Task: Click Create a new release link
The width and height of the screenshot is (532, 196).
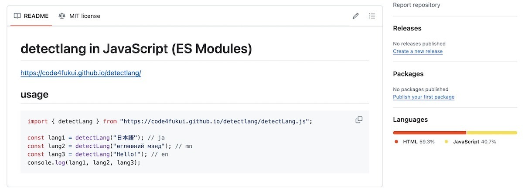Action: click(418, 51)
